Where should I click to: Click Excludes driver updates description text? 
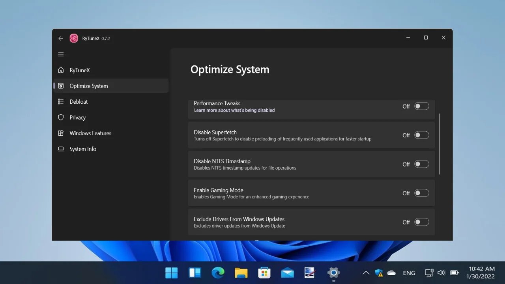click(x=239, y=226)
